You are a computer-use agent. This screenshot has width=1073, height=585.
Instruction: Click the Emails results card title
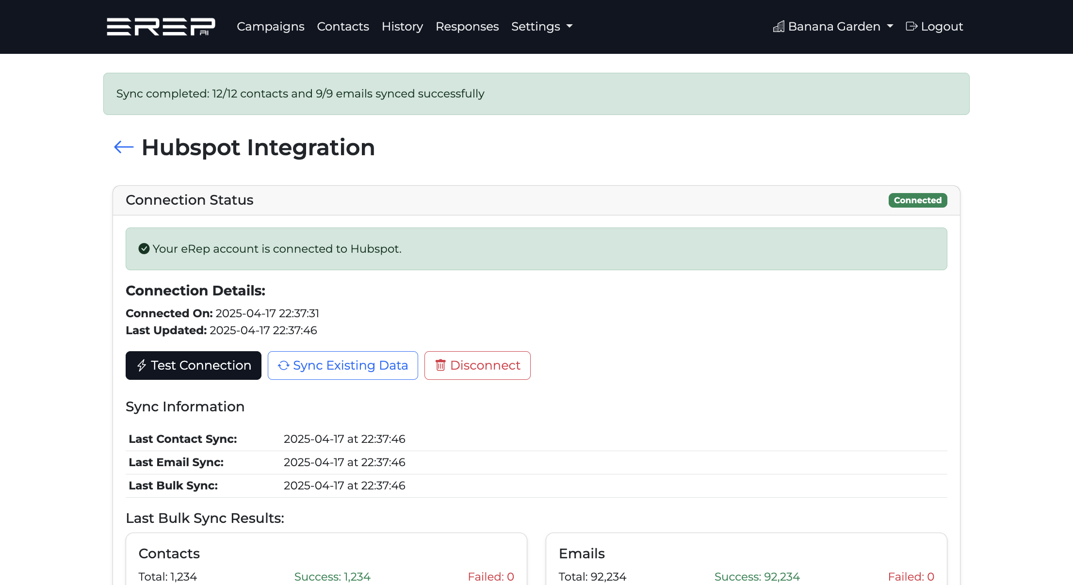click(x=582, y=553)
